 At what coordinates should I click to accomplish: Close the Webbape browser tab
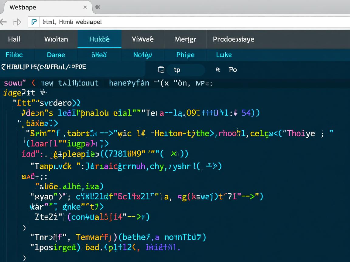pyautogui.click(x=85, y=7)
